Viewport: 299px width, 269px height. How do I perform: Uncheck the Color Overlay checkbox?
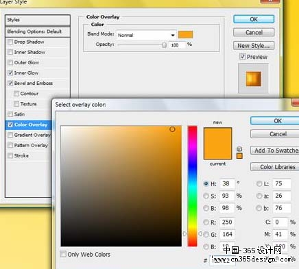[x=10, y=125]
